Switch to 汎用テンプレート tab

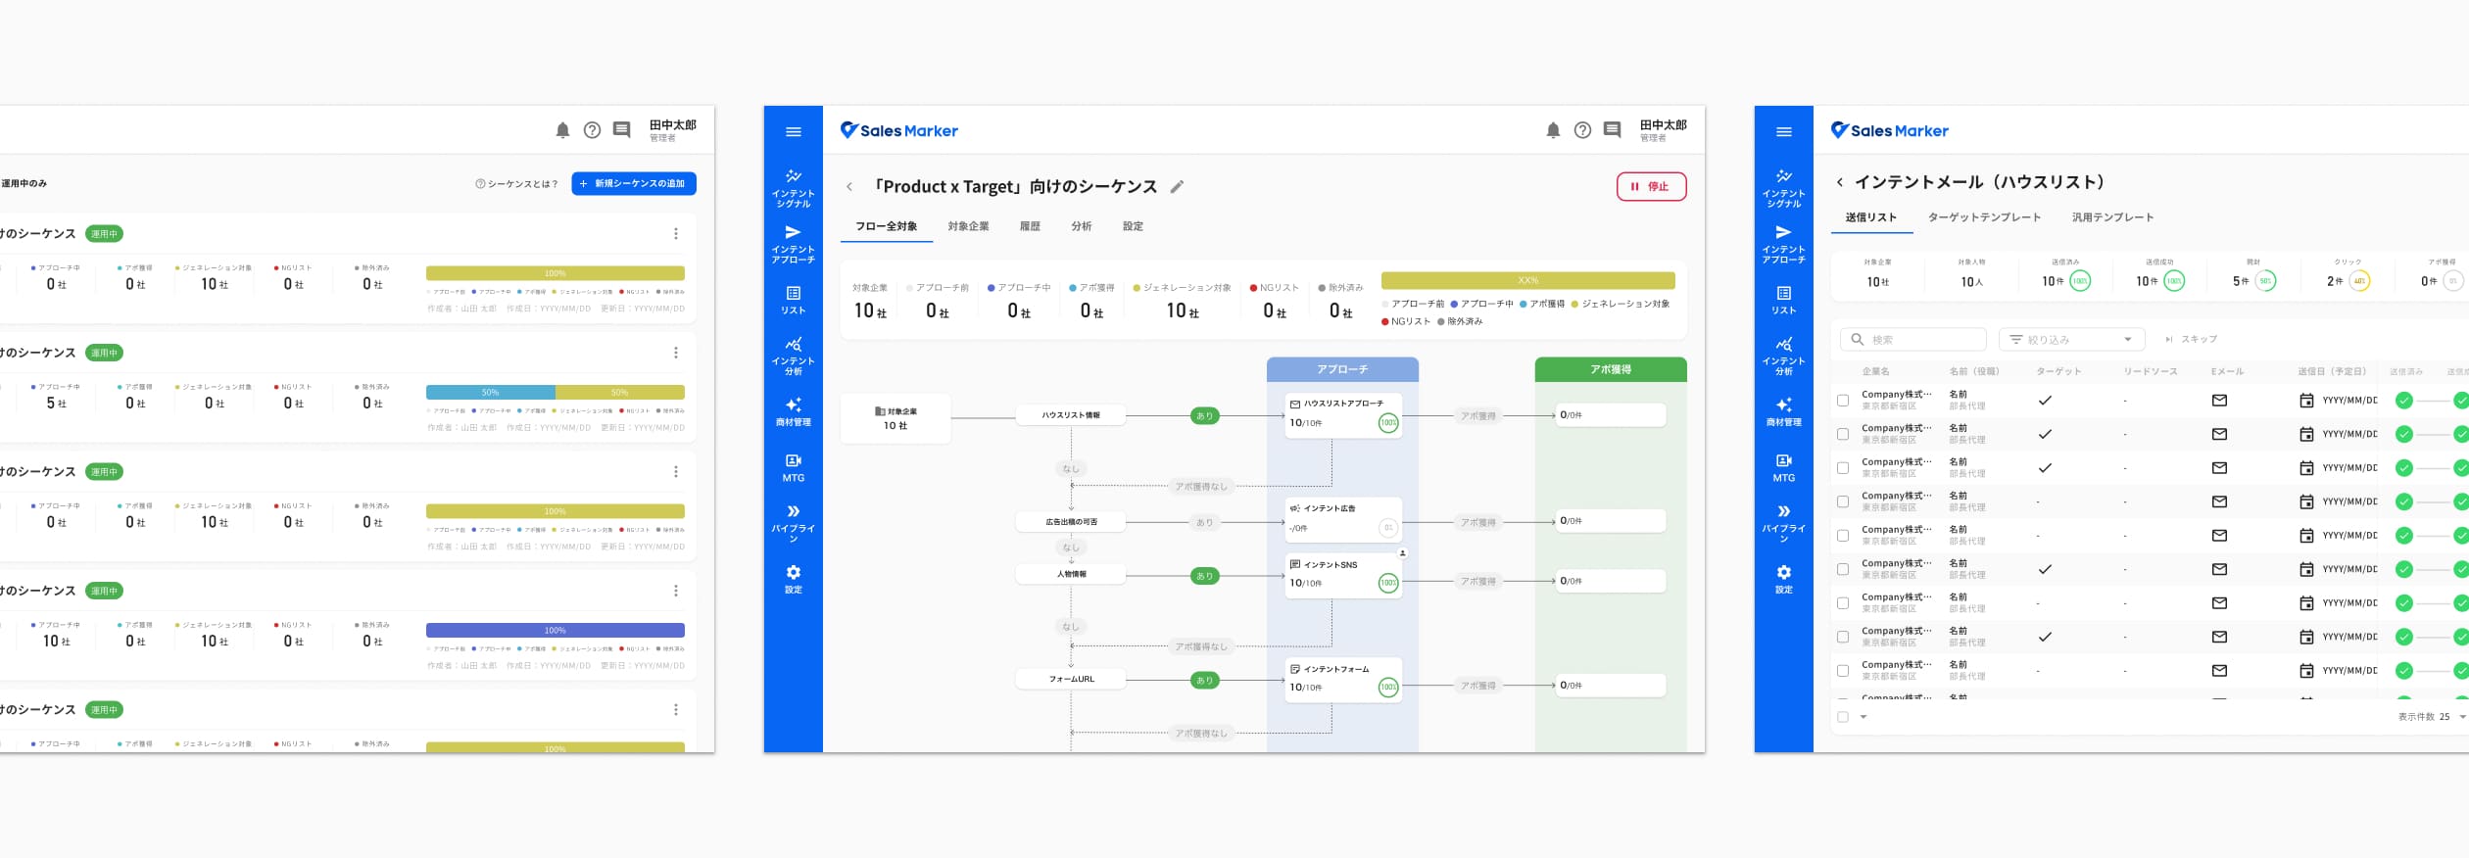pos(2112,217)
